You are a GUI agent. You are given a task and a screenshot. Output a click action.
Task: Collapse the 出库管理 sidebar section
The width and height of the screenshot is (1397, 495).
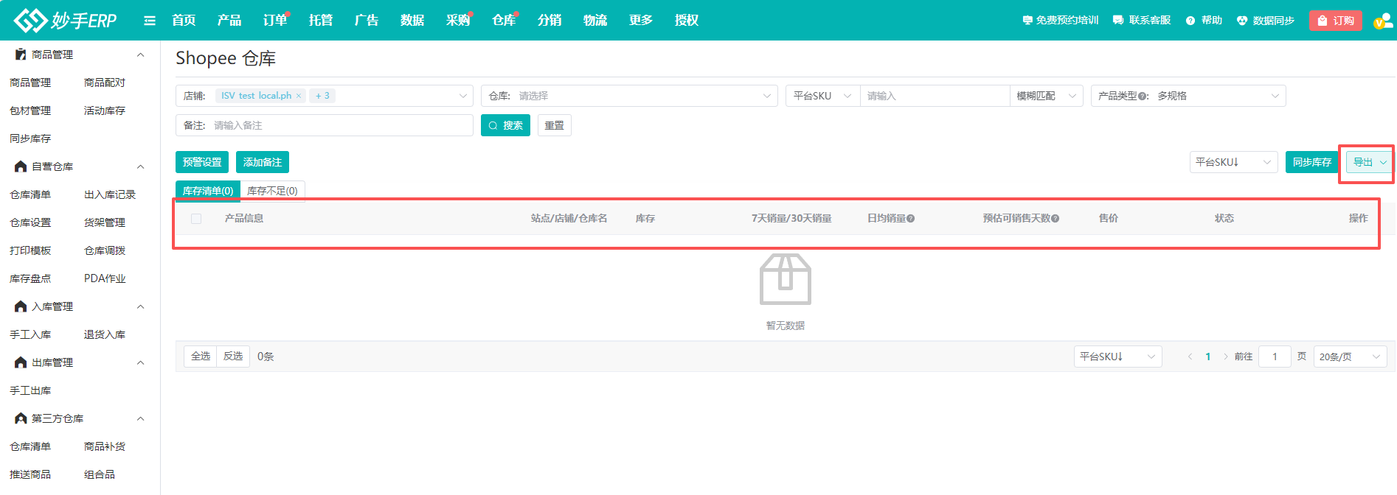(x=141, y=362)
